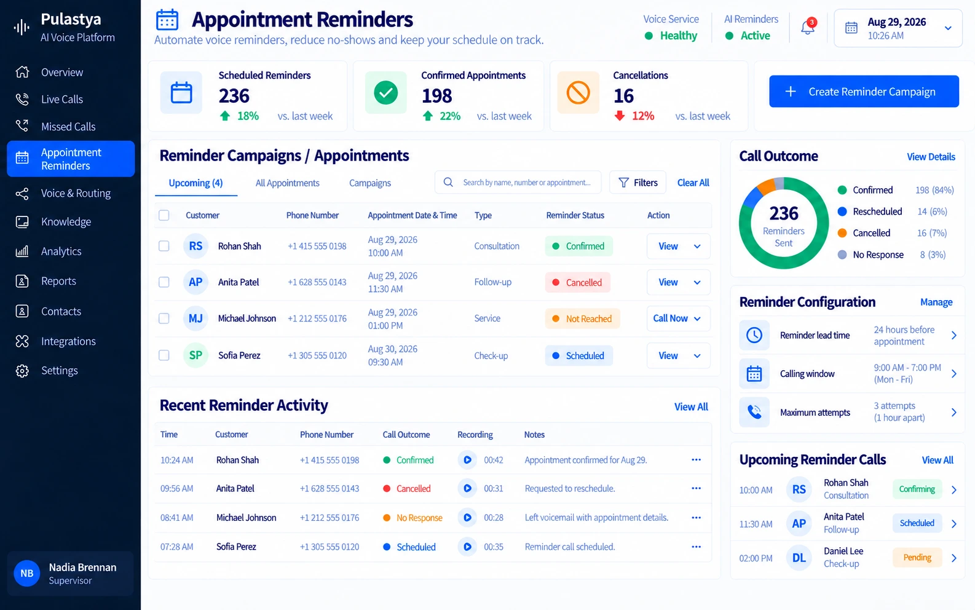
Task: Open the Settings gear icon
Action: coord(22,371)
